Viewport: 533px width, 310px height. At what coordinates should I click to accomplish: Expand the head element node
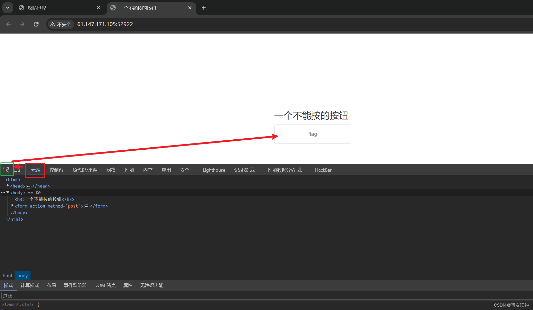pos(8,185)
